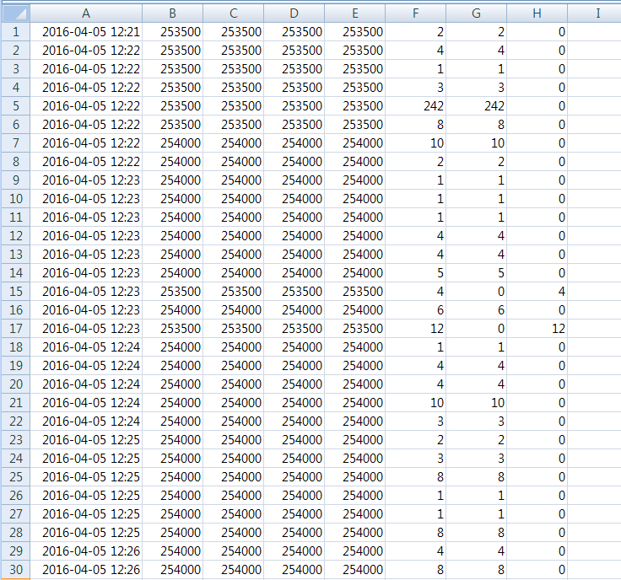
Task: Select column A header
Action: tap(87, 13)
